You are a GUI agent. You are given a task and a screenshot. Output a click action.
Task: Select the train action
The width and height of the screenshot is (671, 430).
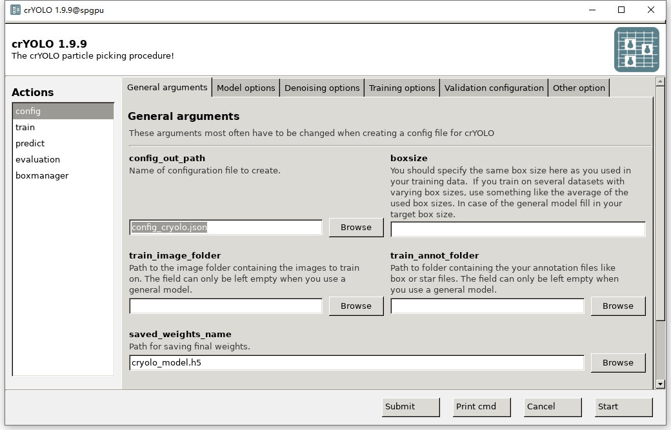(x=63, y=128)
